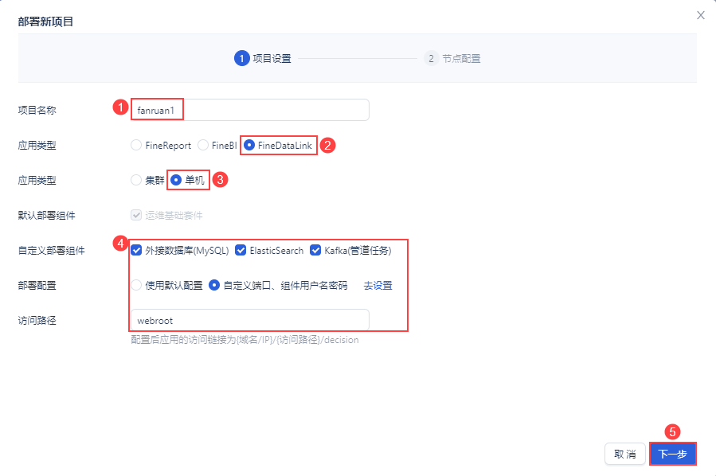Open the 去设置 link
Screen dimensions: 716x476
[x=378, y=286]
